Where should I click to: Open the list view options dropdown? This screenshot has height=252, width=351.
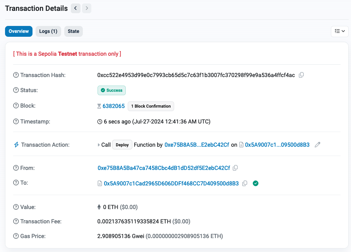[x=340, y=31]
